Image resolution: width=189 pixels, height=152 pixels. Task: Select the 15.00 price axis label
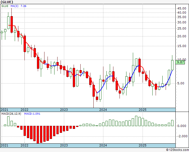182,46
